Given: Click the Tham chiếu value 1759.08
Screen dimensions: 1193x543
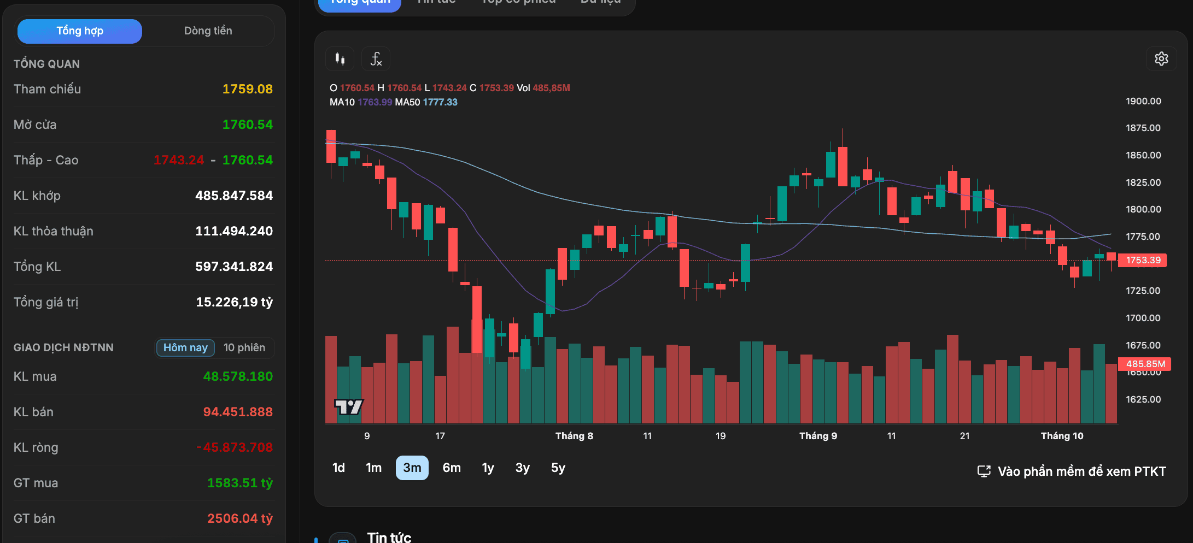Looking at the screenshot, I should pos(248,89).
